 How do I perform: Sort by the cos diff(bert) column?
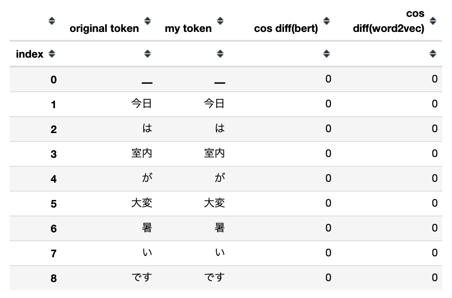point(327,21)
